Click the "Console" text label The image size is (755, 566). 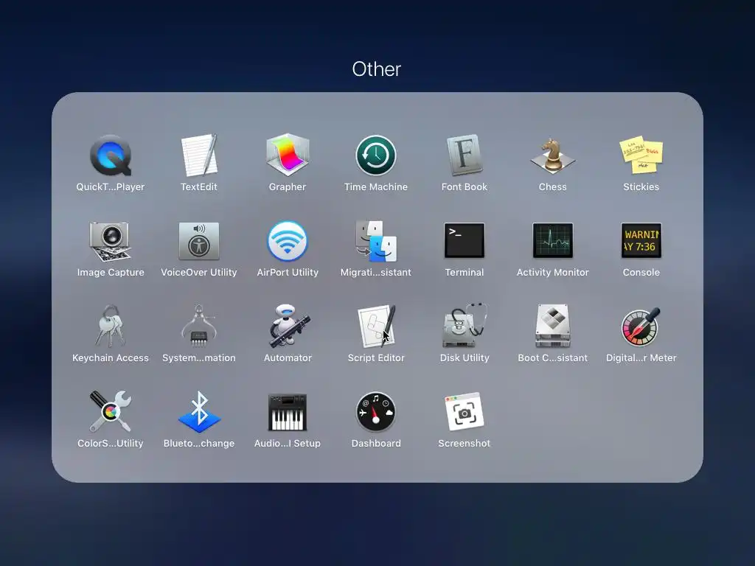tap(641, 273)
